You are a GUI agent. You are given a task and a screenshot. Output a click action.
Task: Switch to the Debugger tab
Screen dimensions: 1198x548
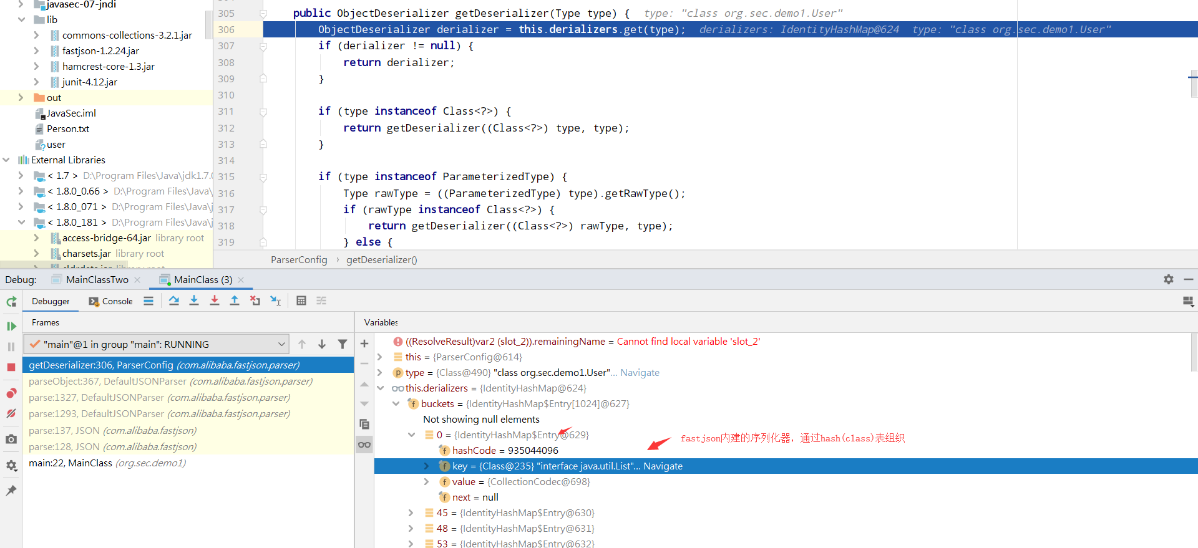click(x=51, y=301)
